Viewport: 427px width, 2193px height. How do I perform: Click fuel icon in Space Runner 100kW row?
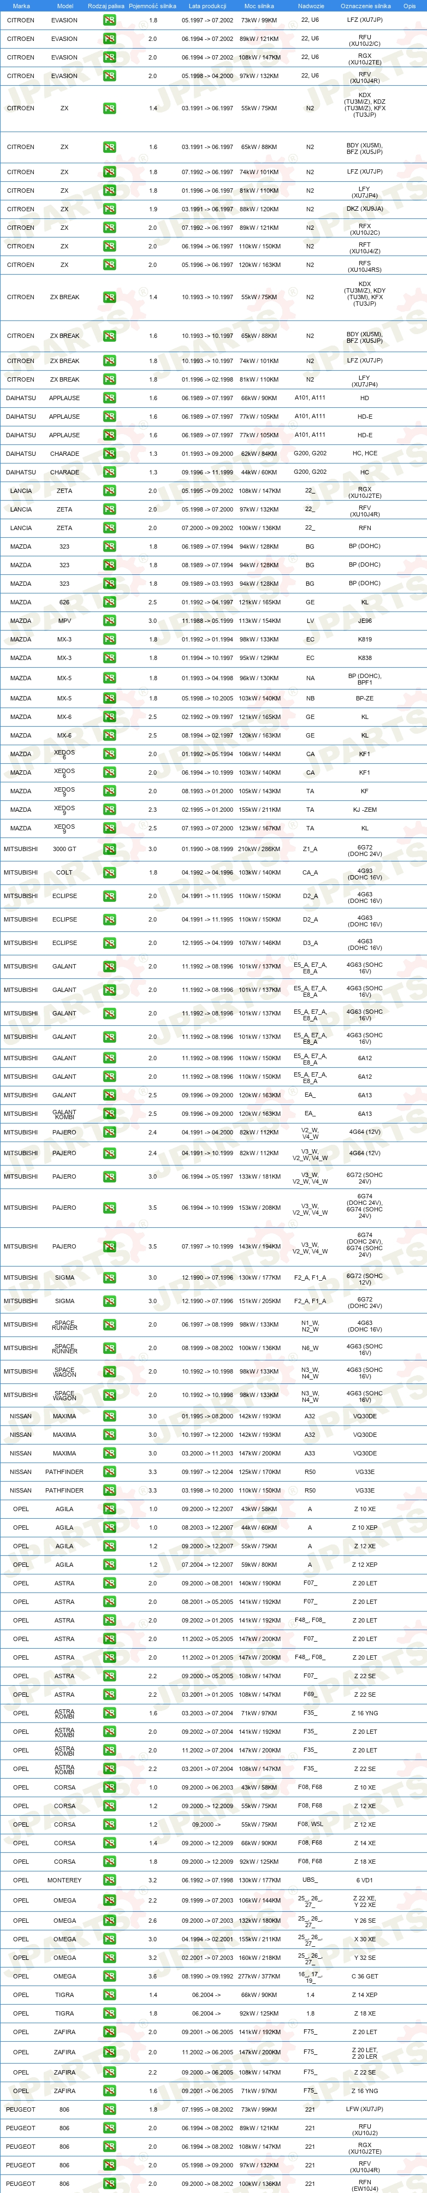(x=109, y=1348)
